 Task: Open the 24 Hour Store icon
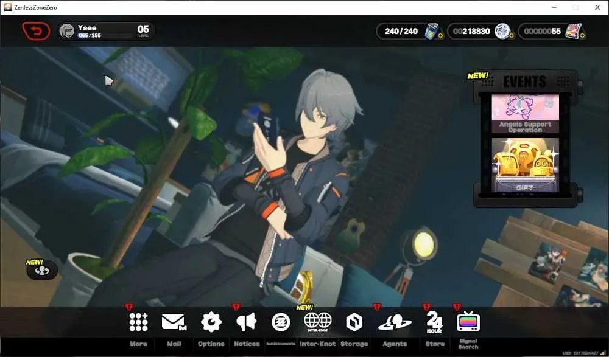[434, 322]
